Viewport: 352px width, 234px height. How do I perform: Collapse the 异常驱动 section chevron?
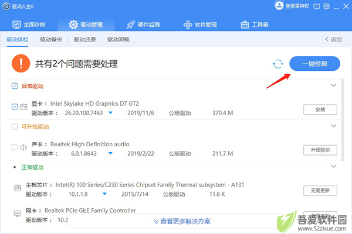[x=334, y=85]
